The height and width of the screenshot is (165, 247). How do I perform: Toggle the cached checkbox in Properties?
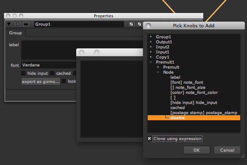click(x=52, y=73)
